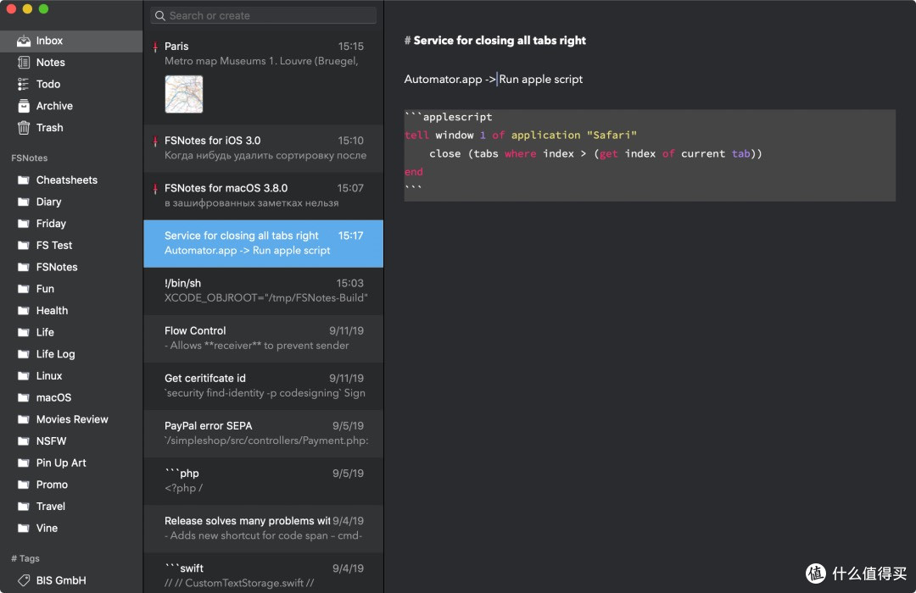
Task: Click the search magnifier icon
Action: [x=160, y=16]
